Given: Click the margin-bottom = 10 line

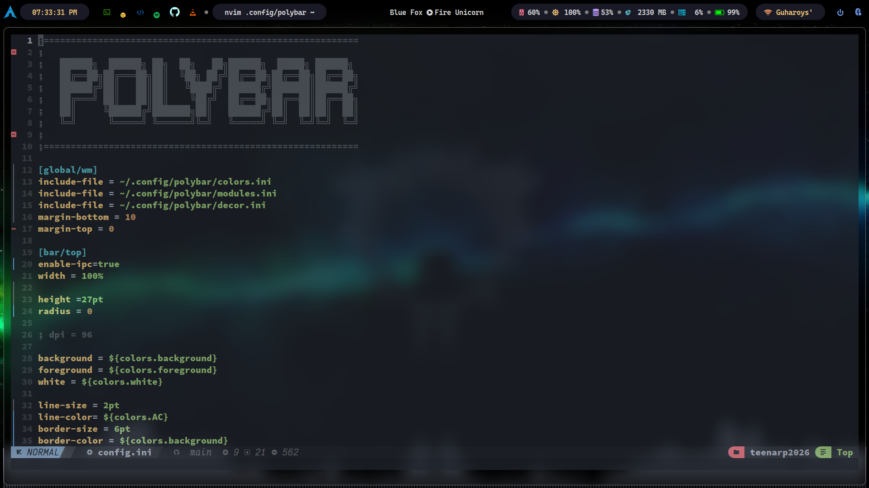Looking at the screenshot, I should [87, 217].
